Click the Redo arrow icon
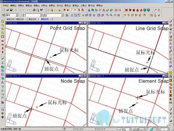This screenshot has height=131, width=174. (27, 10)
